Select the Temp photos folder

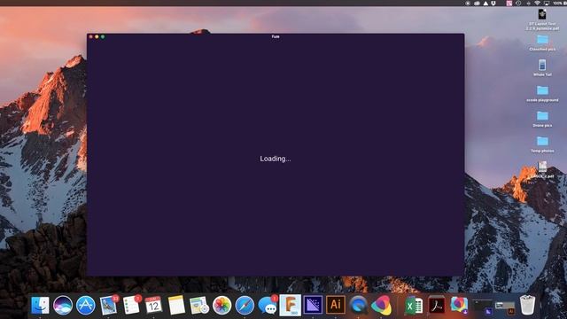[542, 144]
